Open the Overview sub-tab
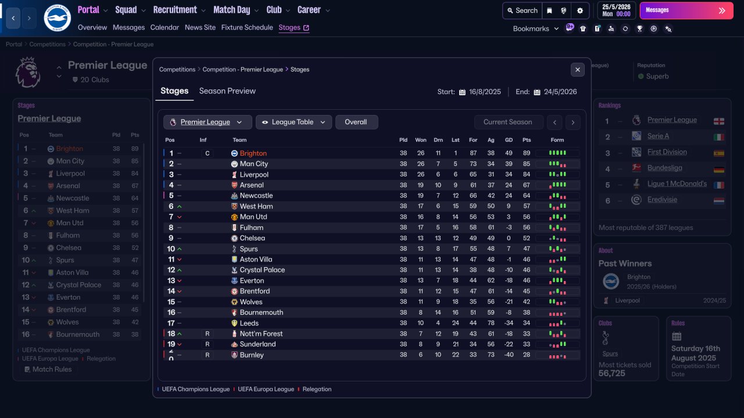Viewport: 744px width, 418px height. (92, 27)
